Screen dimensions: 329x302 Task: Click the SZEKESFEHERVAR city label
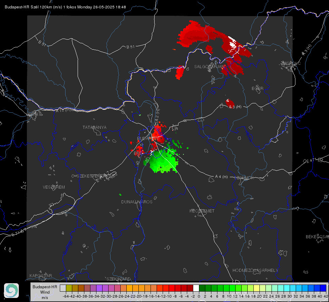[x=95, y=176]
